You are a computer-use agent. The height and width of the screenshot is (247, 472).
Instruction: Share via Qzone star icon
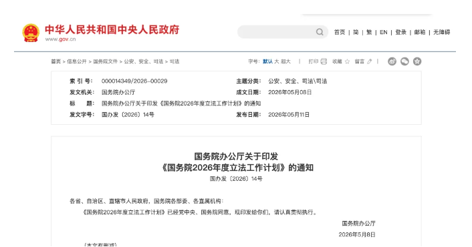417,61
